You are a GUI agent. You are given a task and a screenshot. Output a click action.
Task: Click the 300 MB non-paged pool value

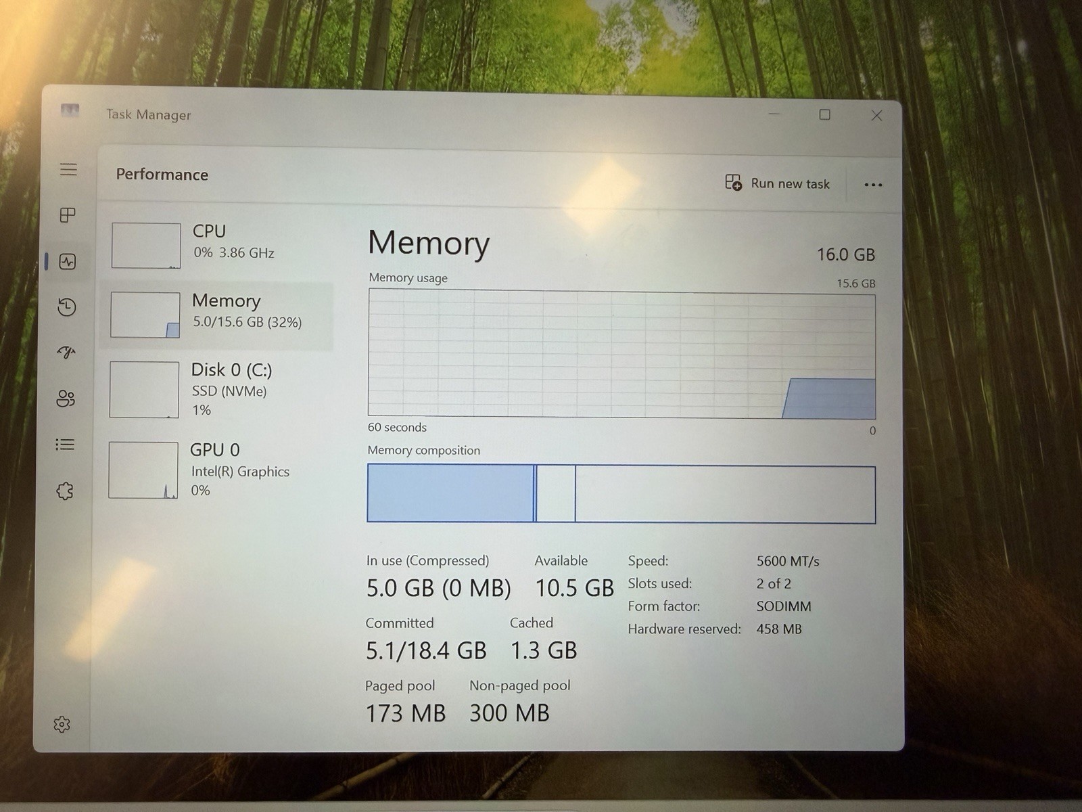(x=510, y=713)
